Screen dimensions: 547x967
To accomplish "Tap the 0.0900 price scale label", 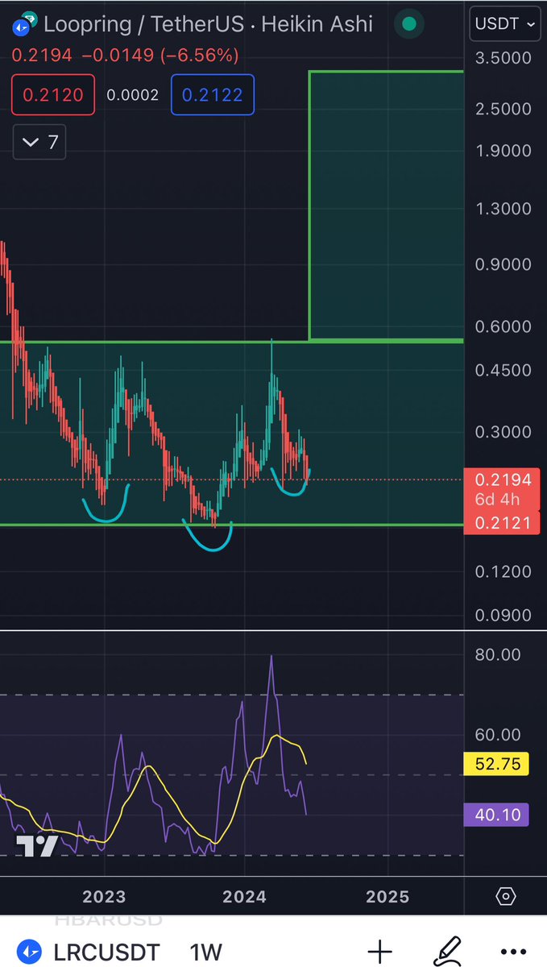I will (503, 616).
